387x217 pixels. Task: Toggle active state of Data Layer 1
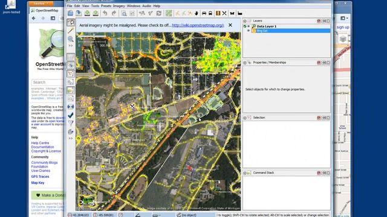pyautogui.click(x=245, y=26)
